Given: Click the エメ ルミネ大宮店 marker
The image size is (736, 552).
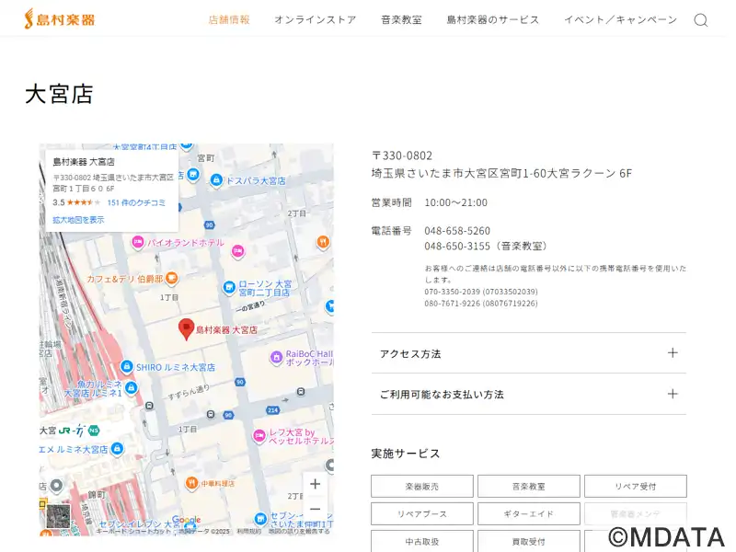Looking at the screenshot, I should click(x=118, y=449).
